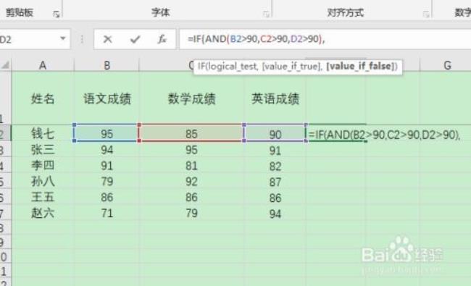Click 李四's 英语 score 82
Viewport: 471px width, 286px height.
click(x=275, y=166)
